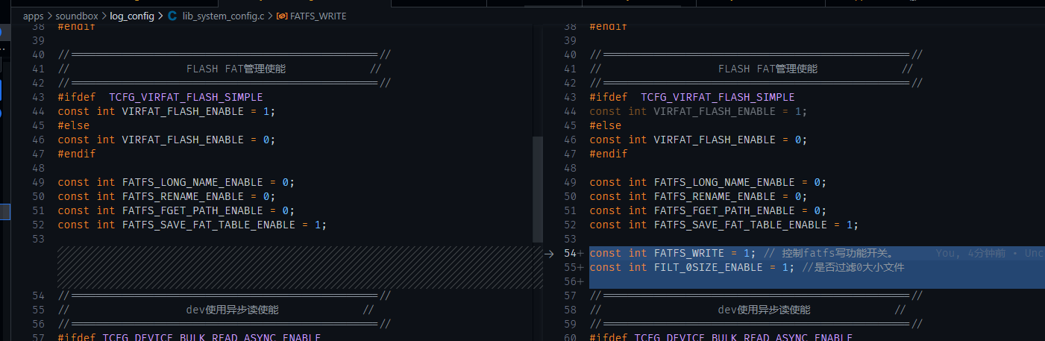The width and height of the screenshot is (1045, 341).
Task: Click 'FATFS_RENAME_ENABLE = 0;' in the original pane
Action: [199, 196]
